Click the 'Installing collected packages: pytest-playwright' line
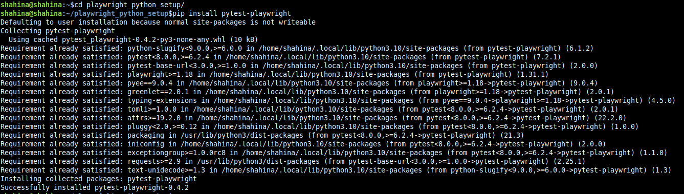The width and height of the screenshot is (684, 194). [98, 178]
